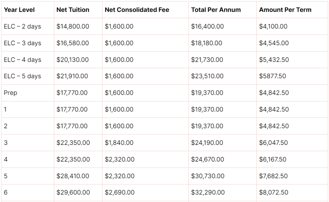Click the Prep year level cell

point(10,93)
